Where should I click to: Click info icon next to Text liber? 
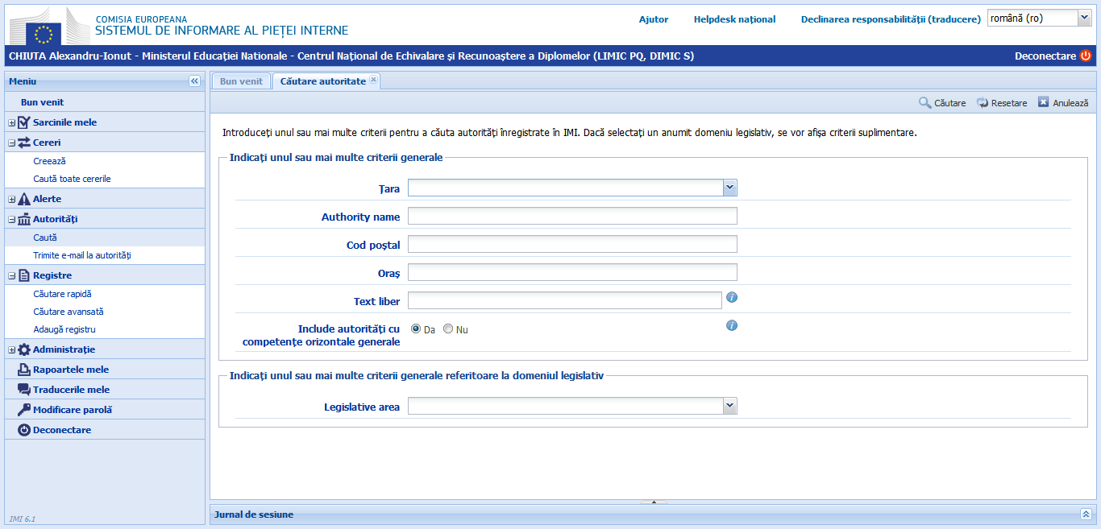732,297
